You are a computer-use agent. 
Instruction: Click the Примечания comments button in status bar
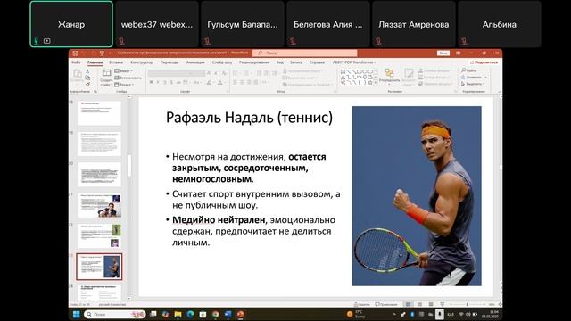[x=386, y=304]
